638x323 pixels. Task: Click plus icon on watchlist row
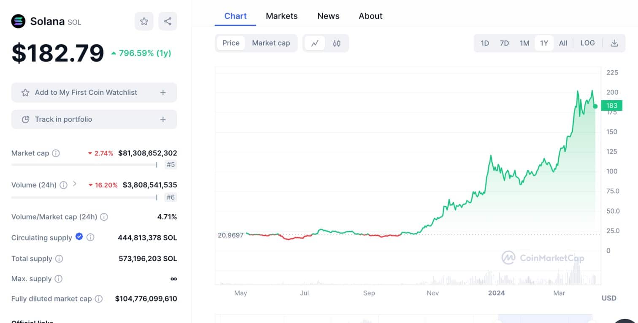point(163,92)
